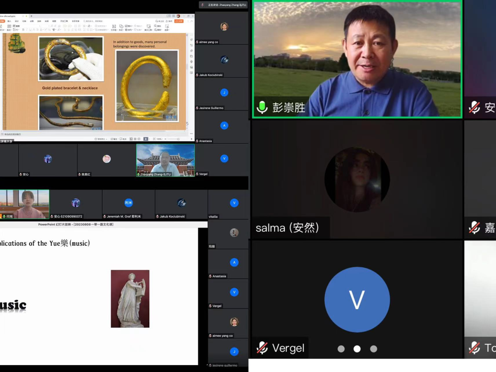Click the 查找 find icon
Screen dimensions: 496x372
click(157, 26)
